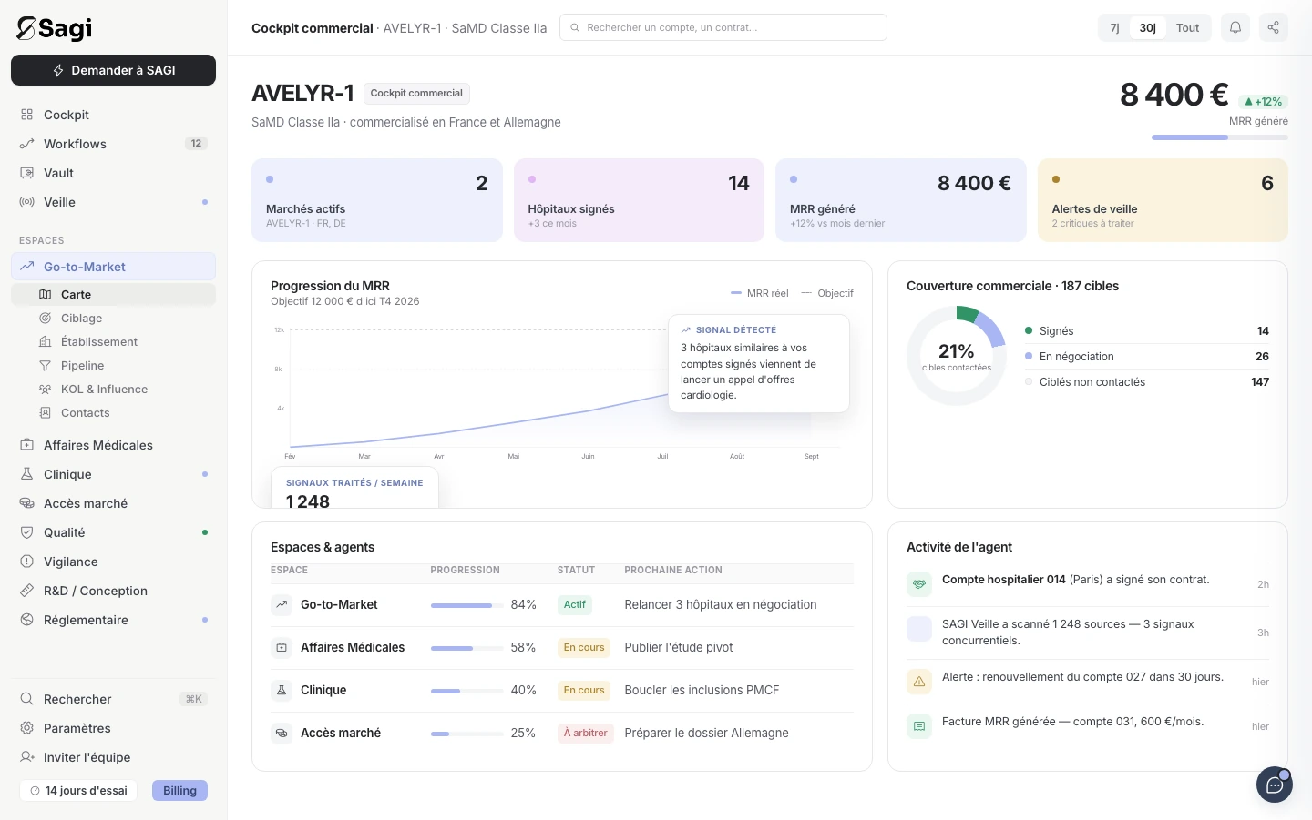
Task: Open the Pipeline sub-item
Action: coord(114,366)
